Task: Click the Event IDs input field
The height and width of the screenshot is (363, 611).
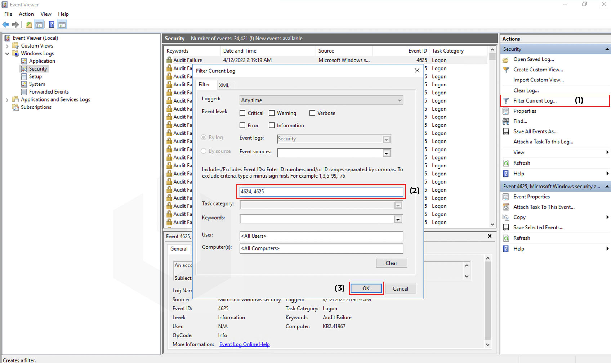Action: [321, 192]
